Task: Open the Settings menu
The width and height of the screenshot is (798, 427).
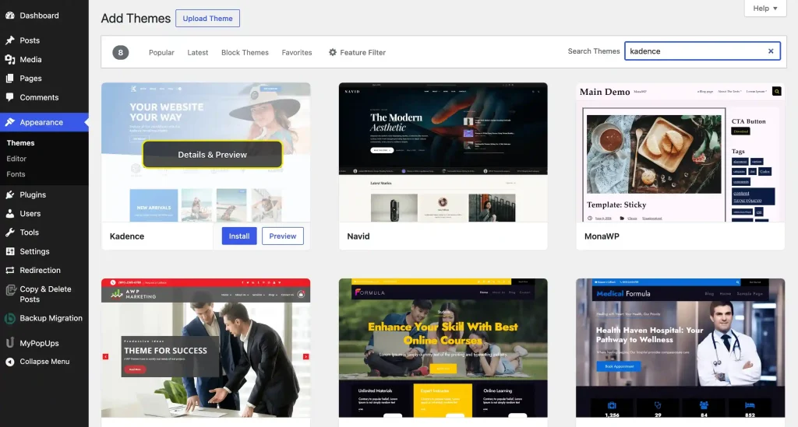Action: [34, 251]
